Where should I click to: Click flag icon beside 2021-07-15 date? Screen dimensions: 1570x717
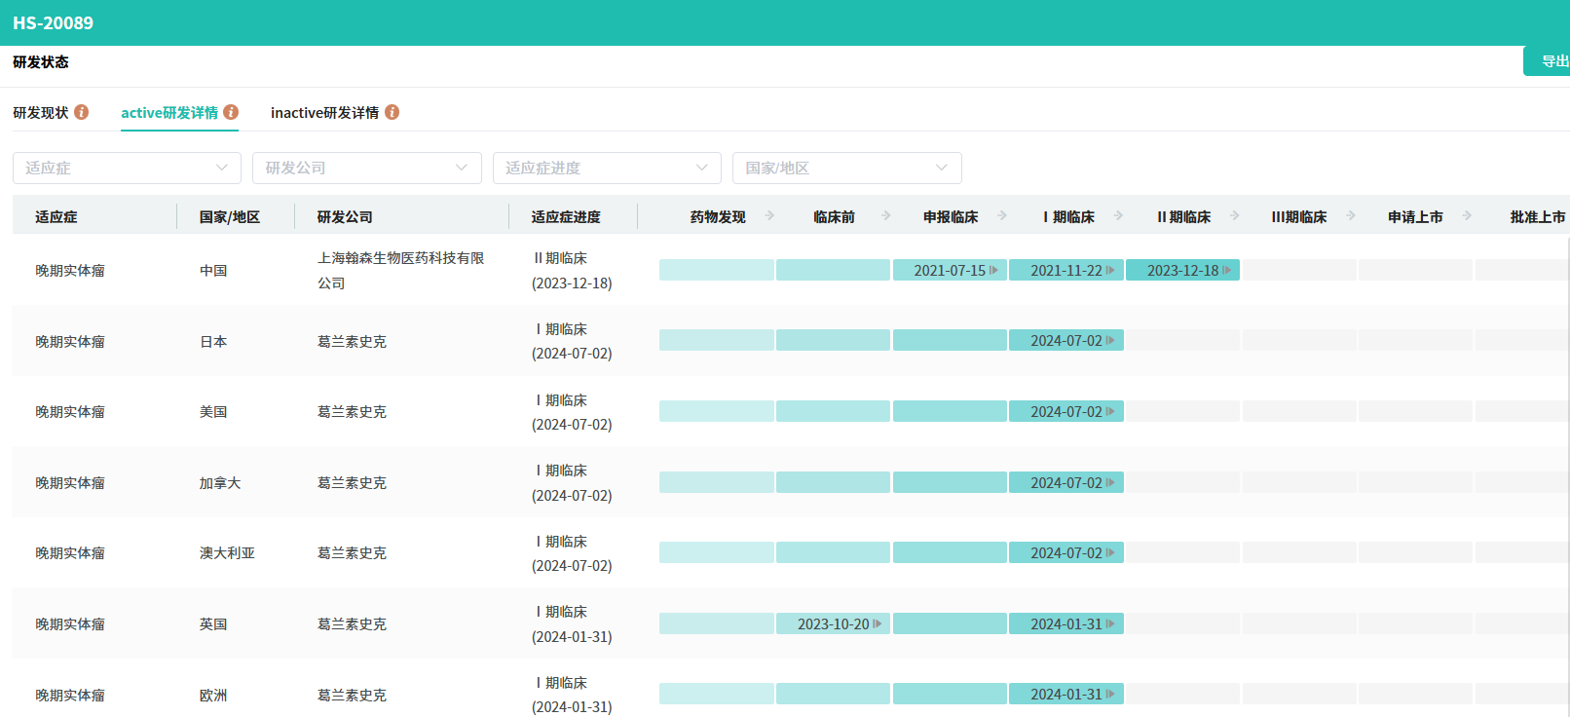coord(993,271)
